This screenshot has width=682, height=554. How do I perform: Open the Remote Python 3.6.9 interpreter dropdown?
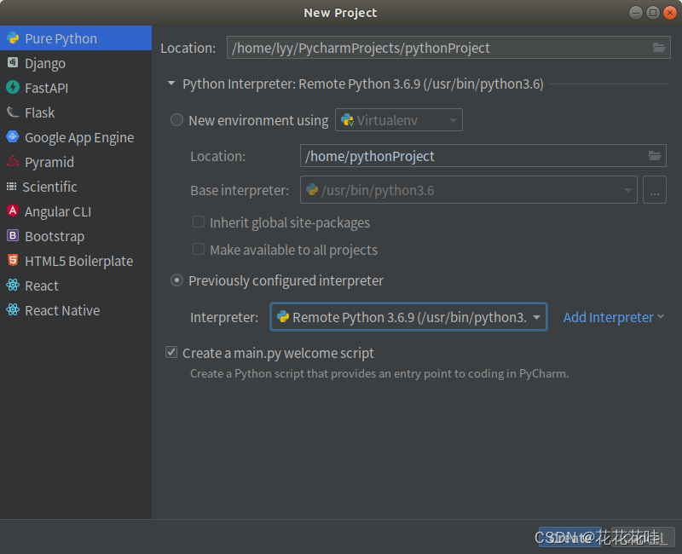point(408,317)
